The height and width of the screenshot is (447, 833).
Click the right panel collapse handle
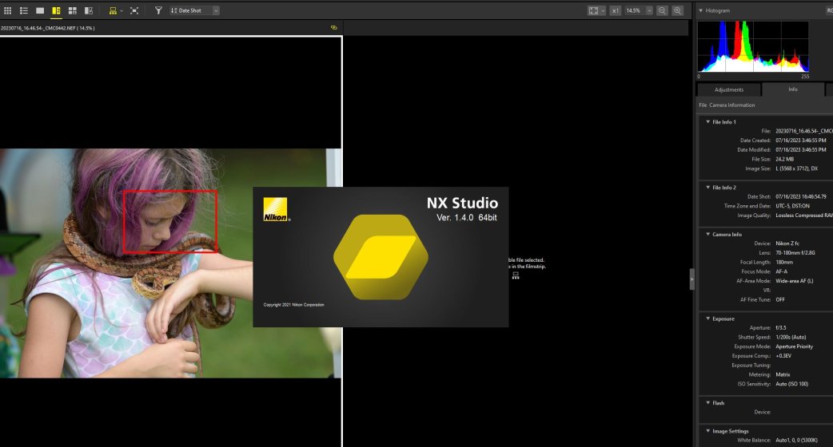click(692, 279)
